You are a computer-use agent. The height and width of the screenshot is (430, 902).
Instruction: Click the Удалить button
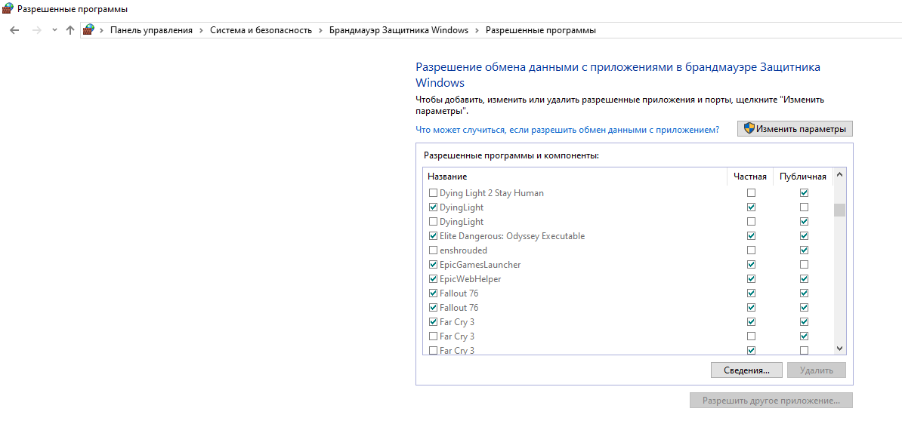[817, 370]
